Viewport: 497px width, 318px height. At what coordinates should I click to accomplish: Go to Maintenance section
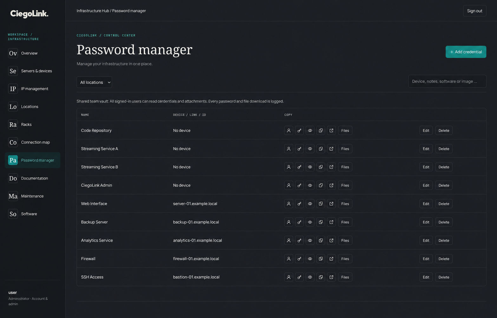[x=32, y=196]
